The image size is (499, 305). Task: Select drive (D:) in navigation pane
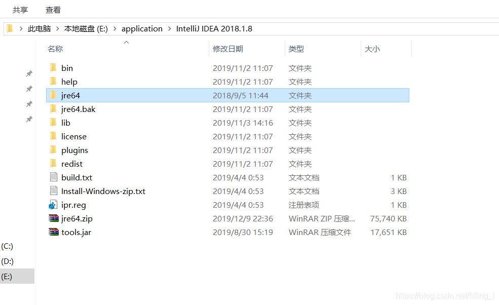tap(7, 261)
